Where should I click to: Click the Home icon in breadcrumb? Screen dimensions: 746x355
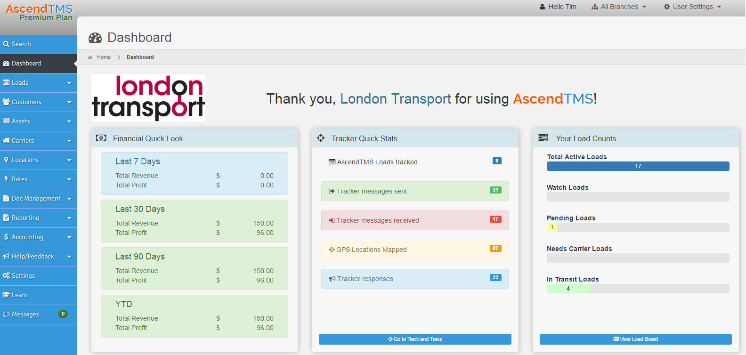point(90,57)
